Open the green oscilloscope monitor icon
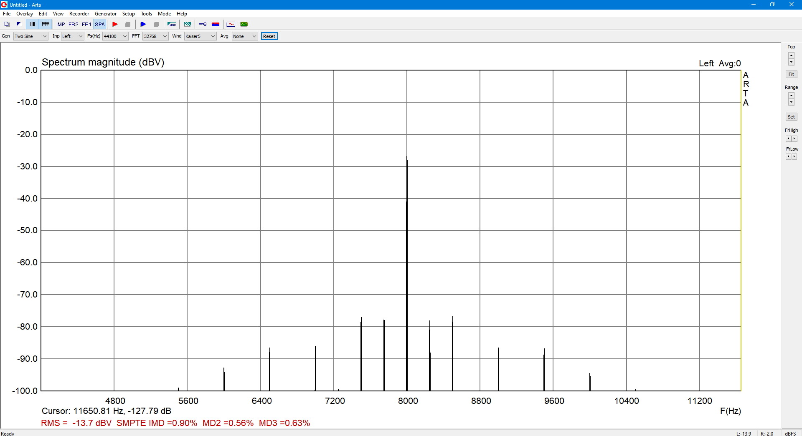Viewport: 802px width, 436px height. (244, 24)
